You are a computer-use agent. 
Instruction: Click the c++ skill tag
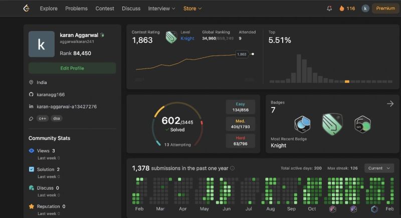[x=43, y=118]
